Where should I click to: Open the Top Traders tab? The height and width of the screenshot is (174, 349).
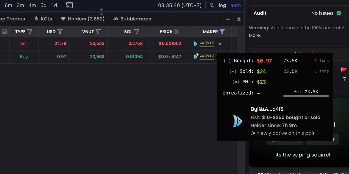pos(13,19)
